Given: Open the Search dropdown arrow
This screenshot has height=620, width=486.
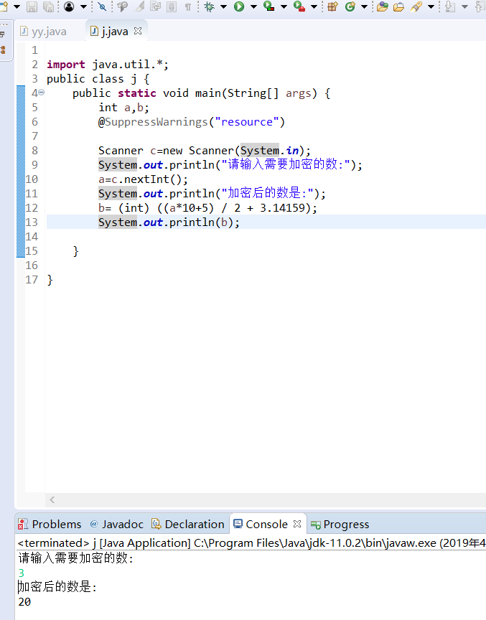Looking at the screenshot, I should coord(431,6).
